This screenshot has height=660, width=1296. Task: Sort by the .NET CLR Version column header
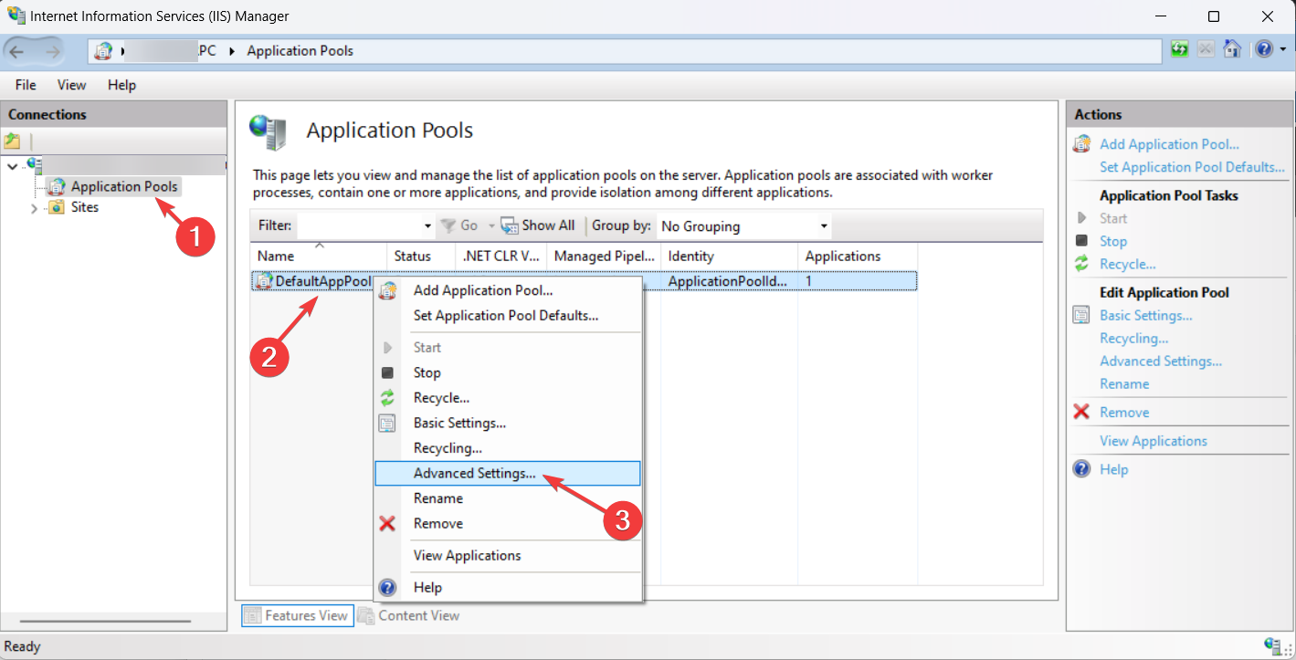coord(500,257)
